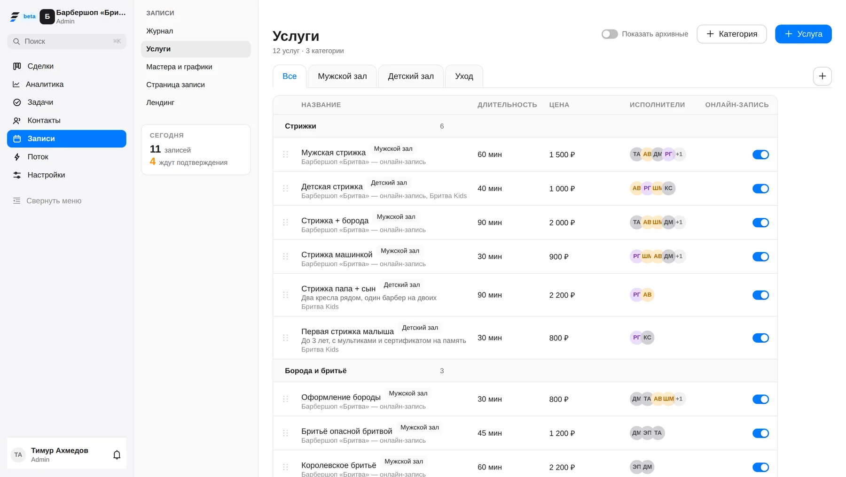Screen dimensions: 846x477
Task: Add a new service with the Услуга button
Action: click(803, 34)
